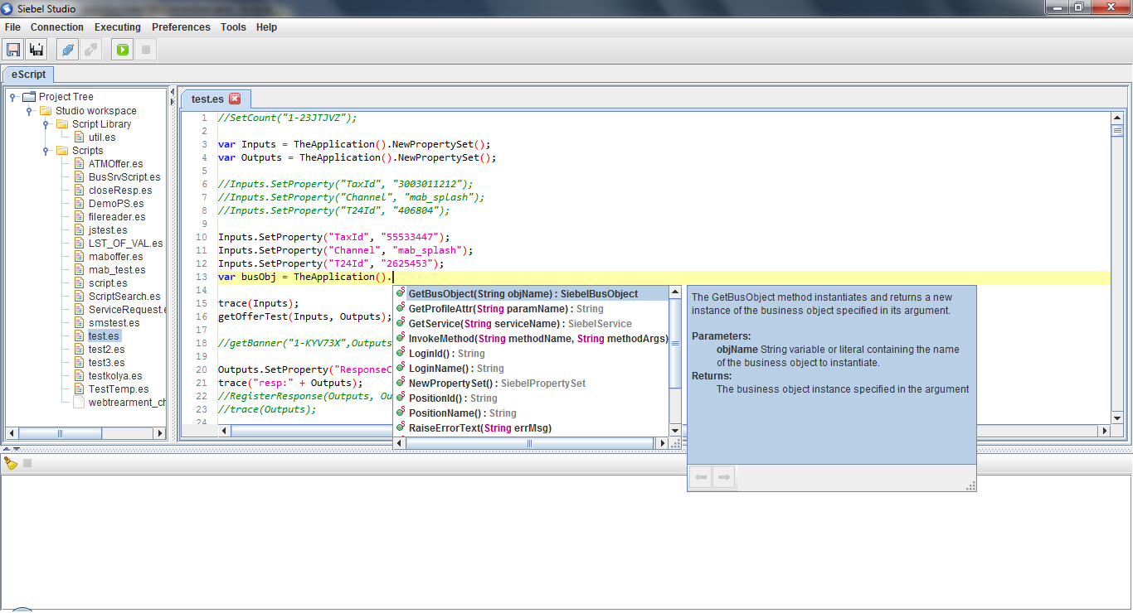Click the forward arrow in the documentation popup
Image resolution: width=1133 pixels, height=613 pixels.
[x=724, y=477]
